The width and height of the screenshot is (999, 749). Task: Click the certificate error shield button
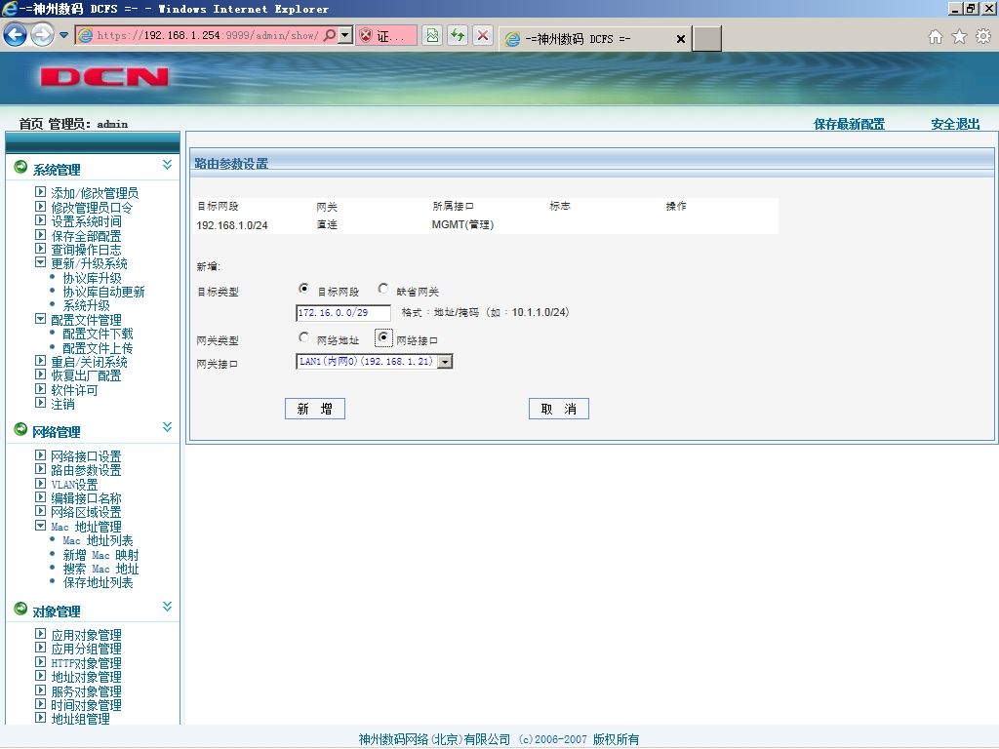(386, 35)
